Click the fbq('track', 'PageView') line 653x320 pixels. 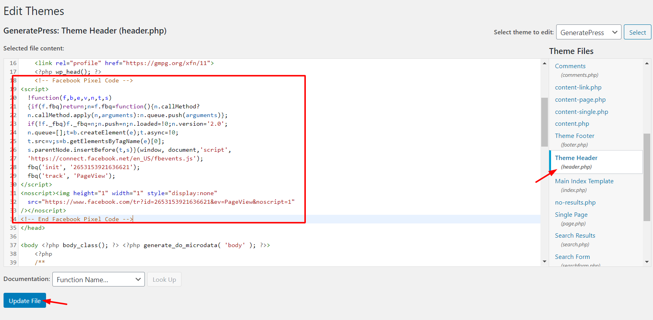71,176
